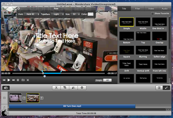Viewport: 173px width, 118px height.
Task: Click the Total Time status text
Action: pos(86,113)
